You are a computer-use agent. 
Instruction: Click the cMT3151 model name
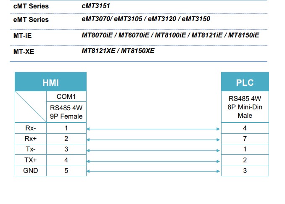pyautogui.click(x=96, y=6)
